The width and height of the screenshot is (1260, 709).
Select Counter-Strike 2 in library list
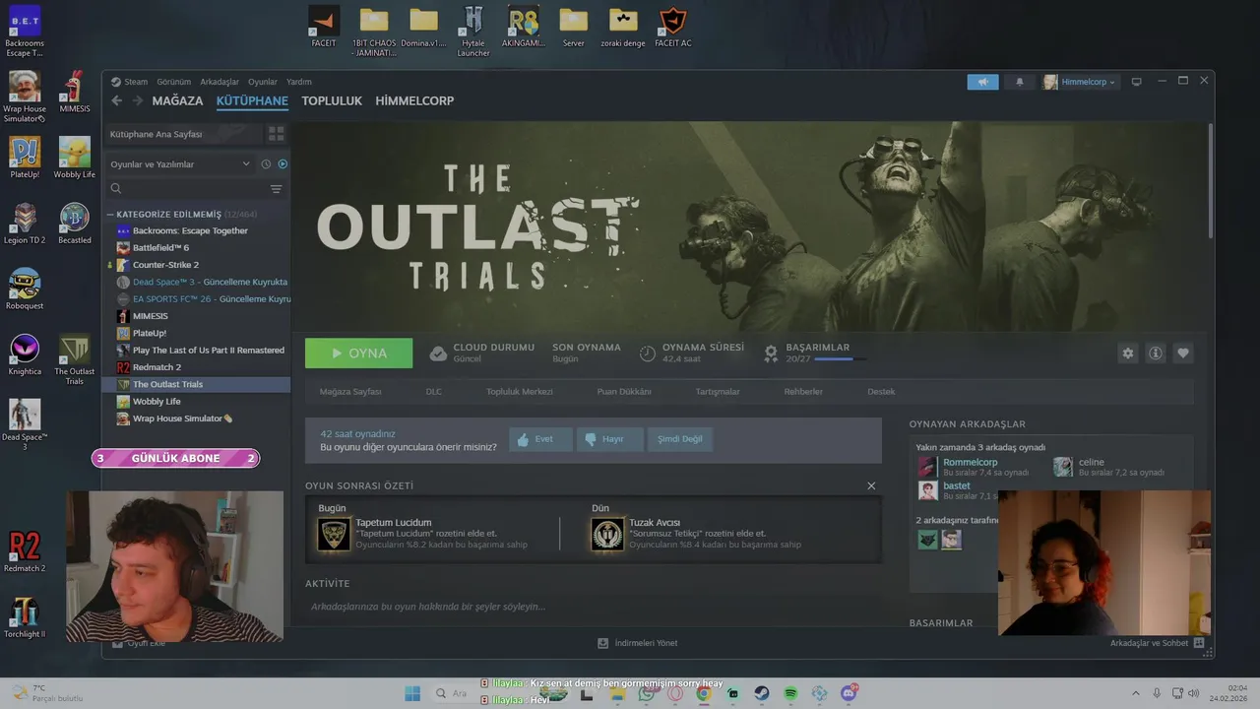[197, 265]
